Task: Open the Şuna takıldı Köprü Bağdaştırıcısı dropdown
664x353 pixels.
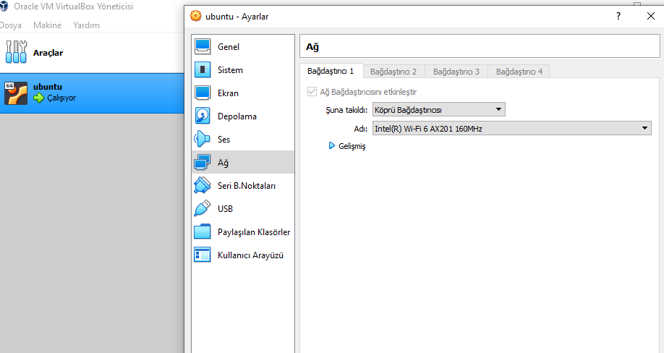Action: (x=439, y=110)
